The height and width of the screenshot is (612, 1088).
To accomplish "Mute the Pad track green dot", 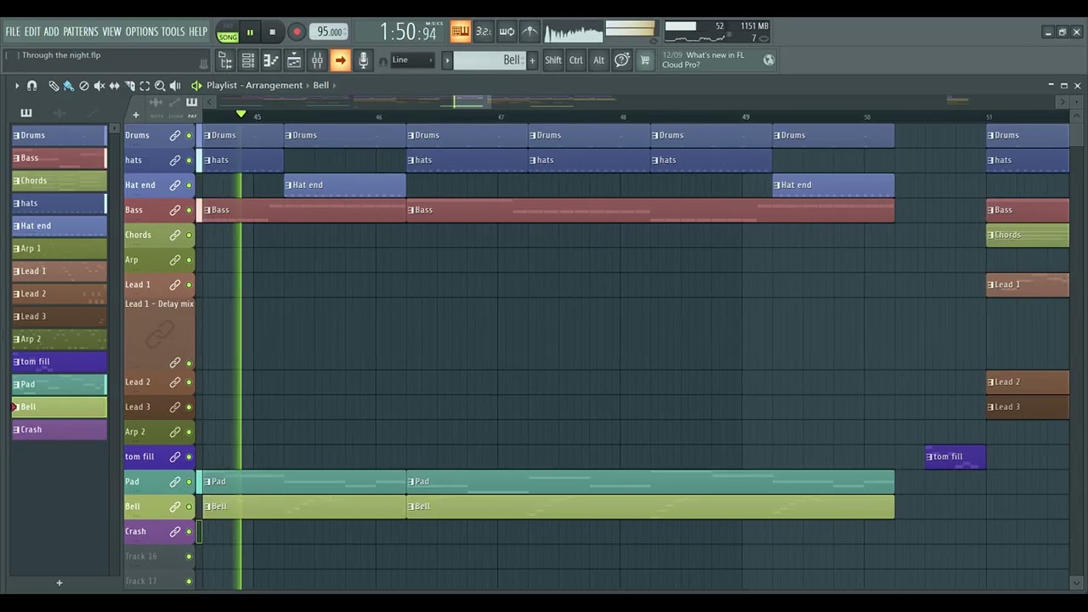I will coord(189,482).
